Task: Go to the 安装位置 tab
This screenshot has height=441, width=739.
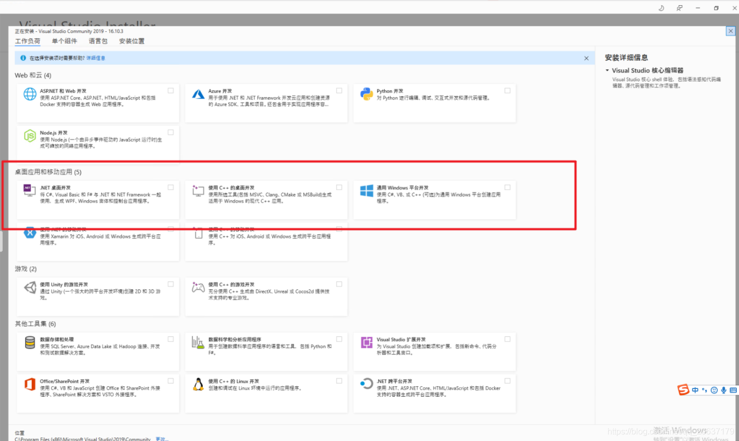Action: click(132, 41)
